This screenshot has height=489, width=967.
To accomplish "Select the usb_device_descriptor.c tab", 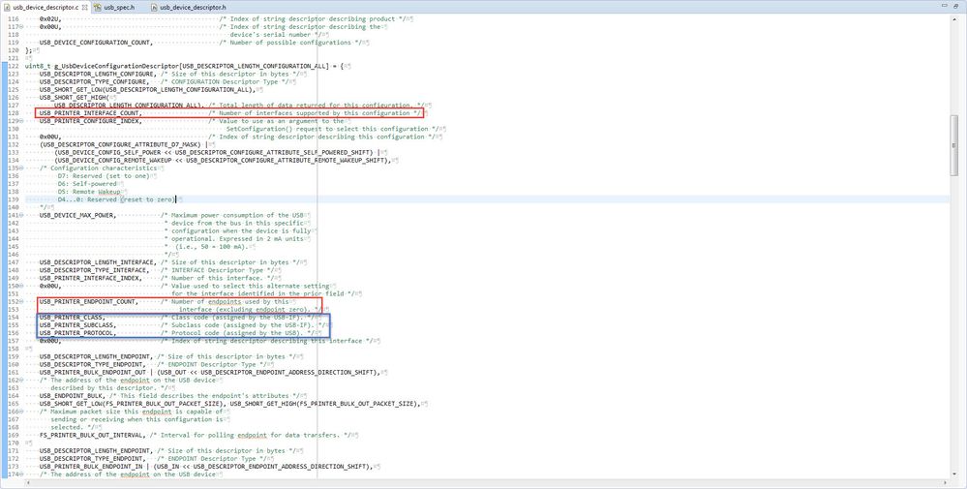I will click(x=45, y=8).
